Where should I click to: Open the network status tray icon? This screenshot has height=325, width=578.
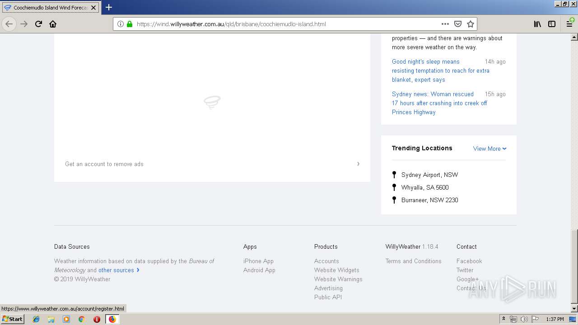pos(513,319)
